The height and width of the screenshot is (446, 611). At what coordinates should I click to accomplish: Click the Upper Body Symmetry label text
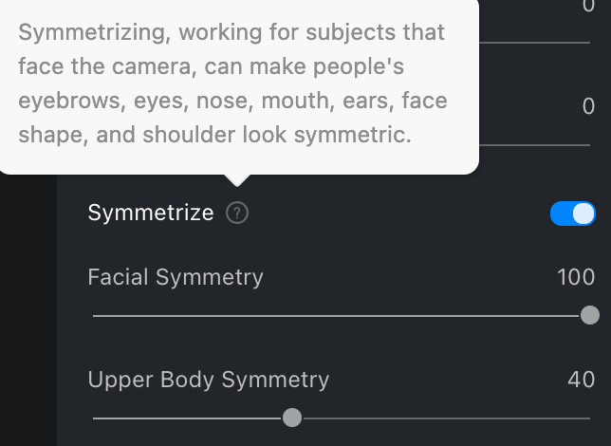pos(208,380)
